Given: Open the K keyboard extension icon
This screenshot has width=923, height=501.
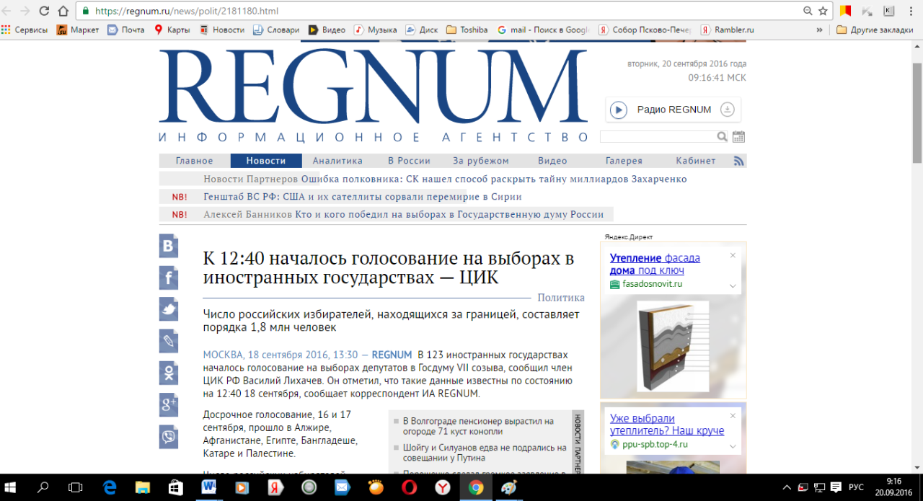Looking at the screenshot, I should click(889, 11).
